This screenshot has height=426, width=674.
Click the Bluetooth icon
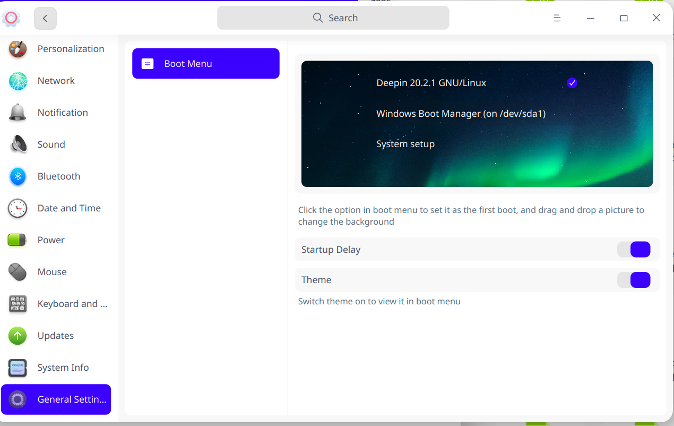click(18, 176)
